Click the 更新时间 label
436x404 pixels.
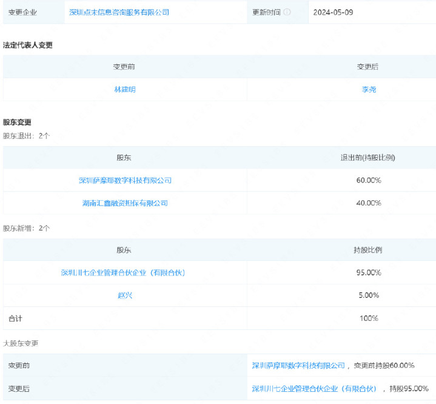click(x=266, y=12)
